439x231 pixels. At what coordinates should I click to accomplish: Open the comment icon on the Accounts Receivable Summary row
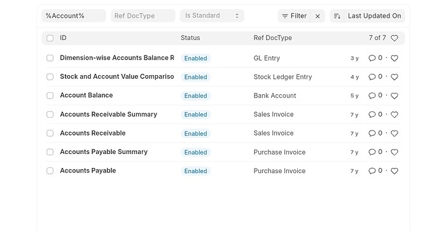372,115
